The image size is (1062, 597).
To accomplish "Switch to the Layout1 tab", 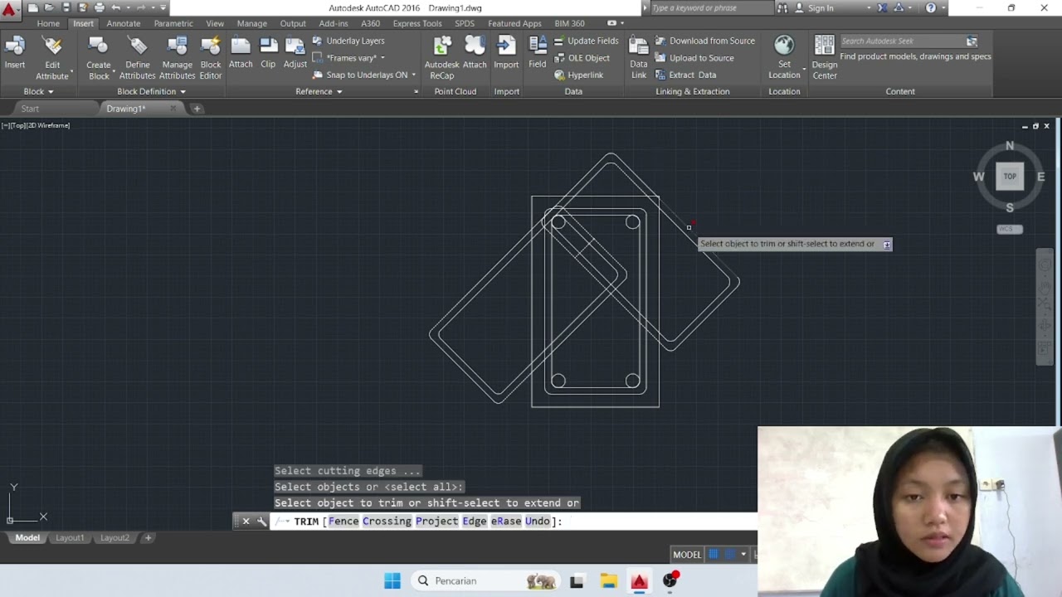I will (70, 538).
